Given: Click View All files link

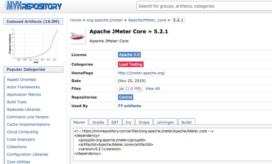Looking at the screenshot, I should (x=153, y=89).
